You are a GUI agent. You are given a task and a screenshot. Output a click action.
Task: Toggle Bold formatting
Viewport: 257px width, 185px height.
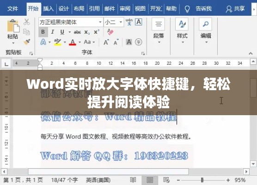tap(43, 32)
